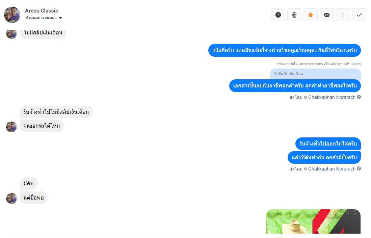Click help icon beside second Chakkaphan Norarach
This screenshot has width=371, height=238.
[359, 169]
